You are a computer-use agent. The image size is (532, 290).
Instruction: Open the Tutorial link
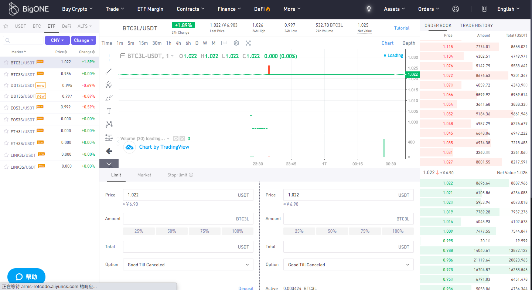click(x=402, y=28)
